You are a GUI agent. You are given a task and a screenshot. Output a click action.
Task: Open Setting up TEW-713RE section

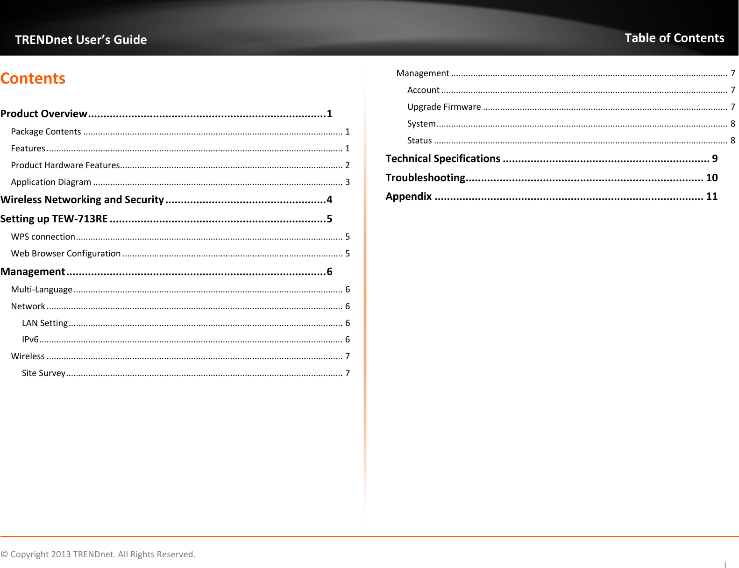coord(166,219)
